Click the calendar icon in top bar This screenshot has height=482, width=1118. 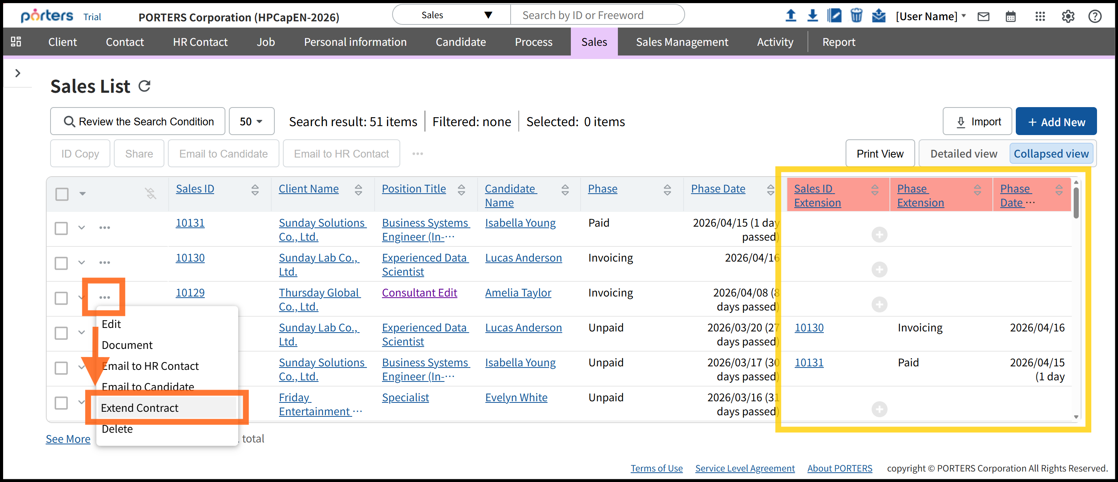(x=1011, y=16)
